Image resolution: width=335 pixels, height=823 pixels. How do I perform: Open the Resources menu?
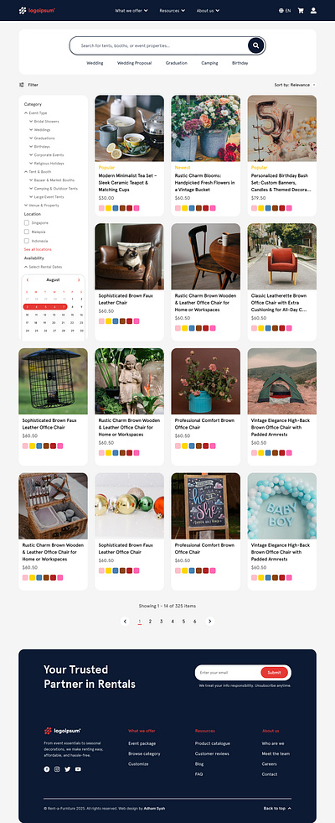tap(172, 10)
